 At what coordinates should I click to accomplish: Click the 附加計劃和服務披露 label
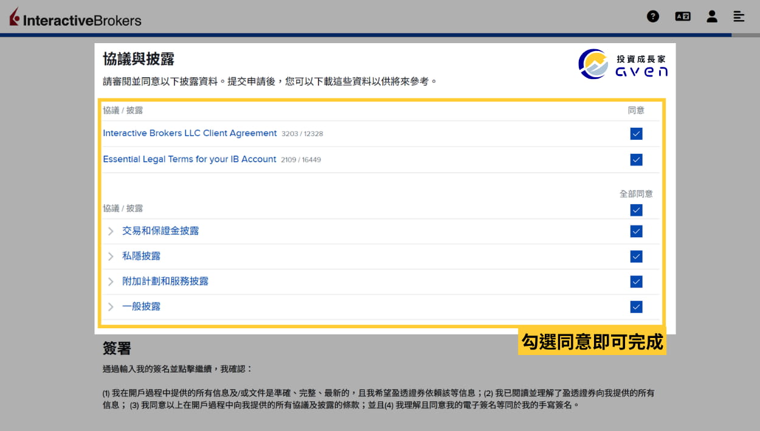click(165, 281)
